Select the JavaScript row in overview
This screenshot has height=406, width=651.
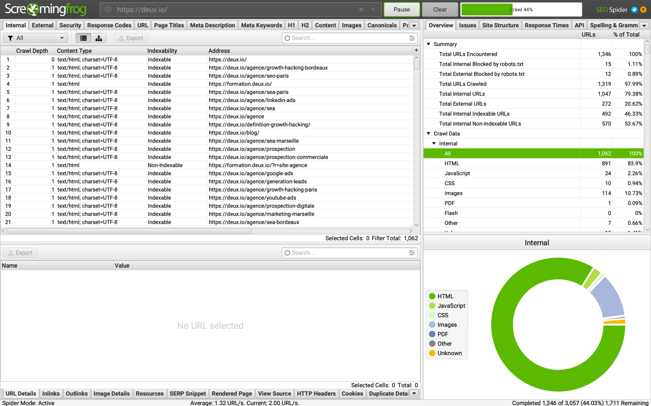tap(534, 173)
